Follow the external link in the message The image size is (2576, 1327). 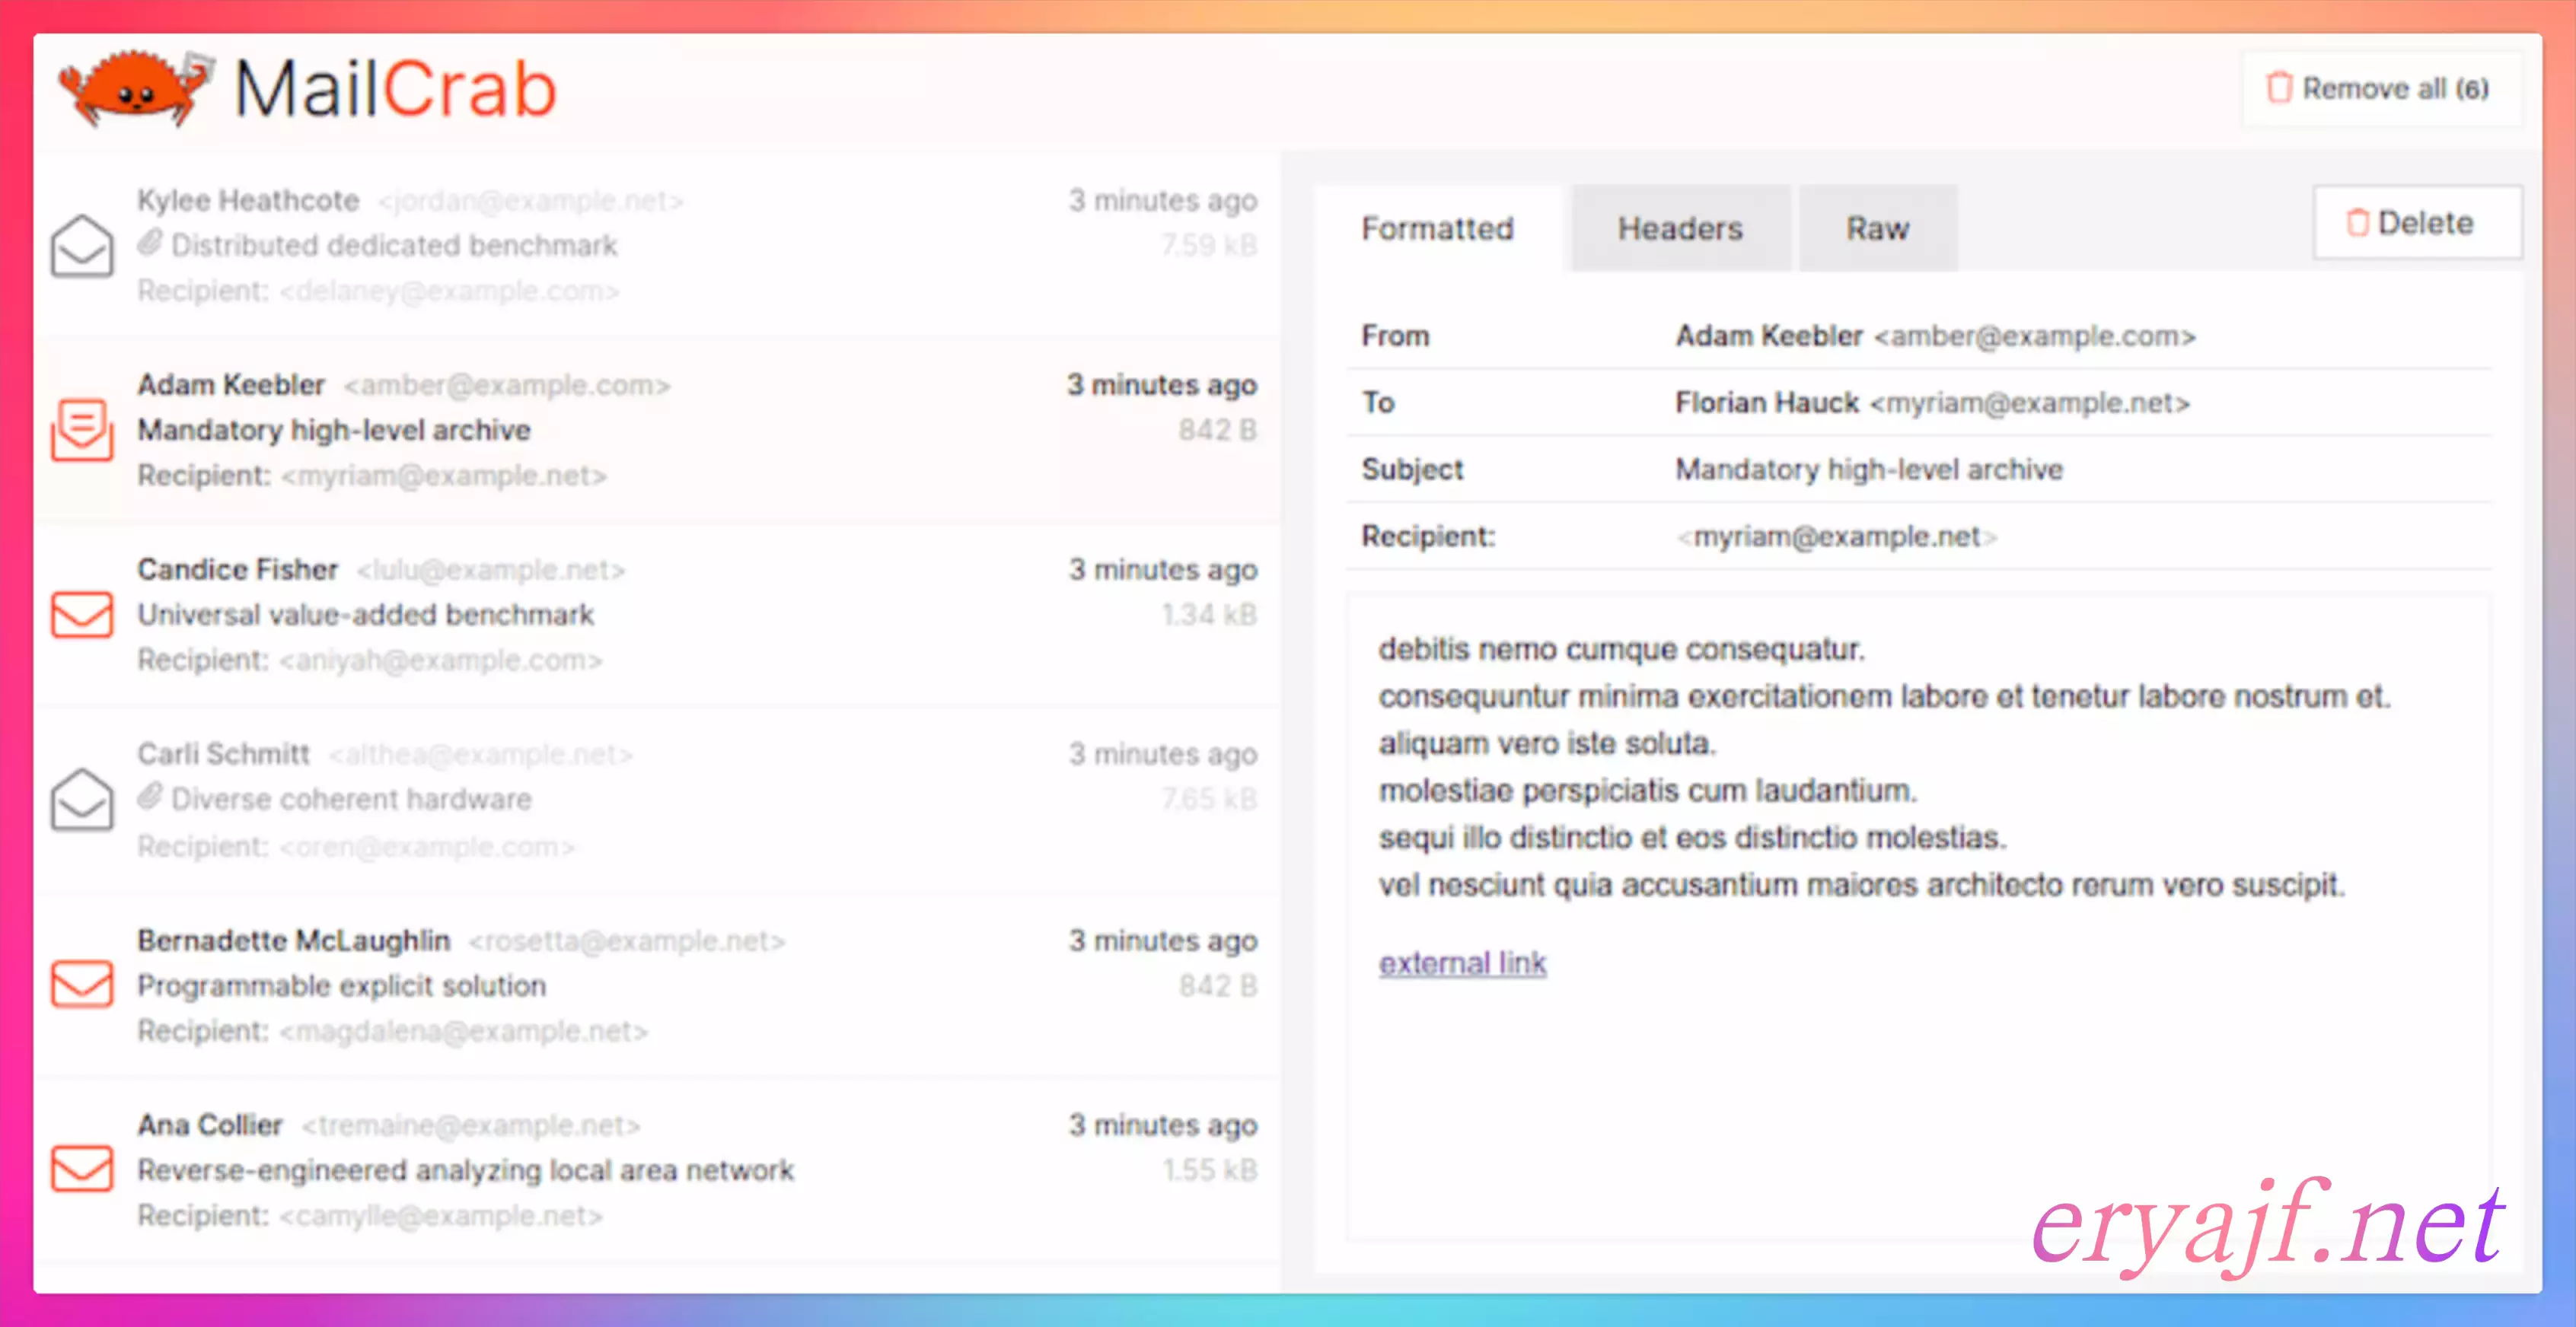click(1462, 963)
